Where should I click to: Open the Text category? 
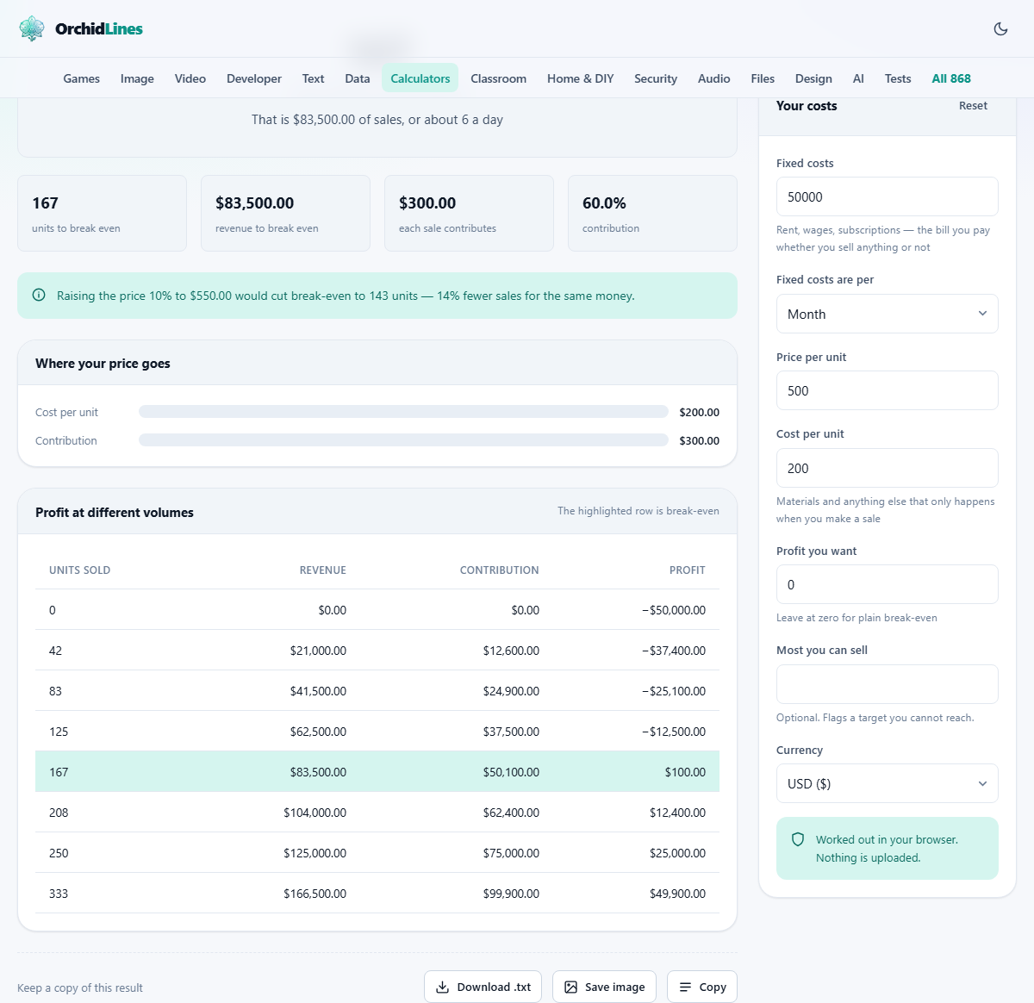313,78
